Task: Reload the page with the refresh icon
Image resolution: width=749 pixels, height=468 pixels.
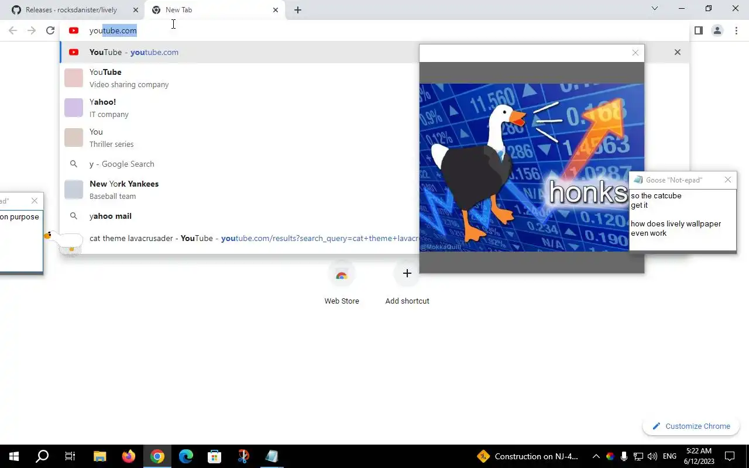Action: coord(50,30)
